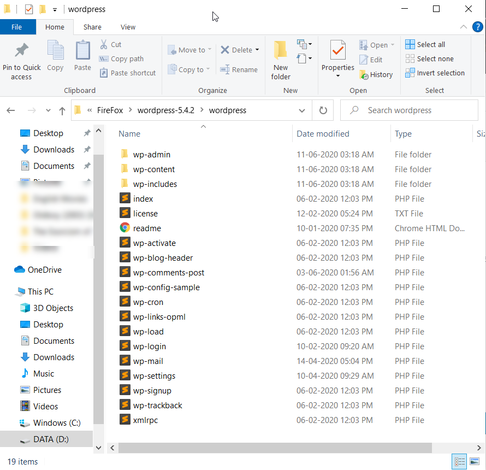This screenshot has height=470, width=486.
Task: Switch to the Share ribbon tab
Action: (x=92, y=27)
